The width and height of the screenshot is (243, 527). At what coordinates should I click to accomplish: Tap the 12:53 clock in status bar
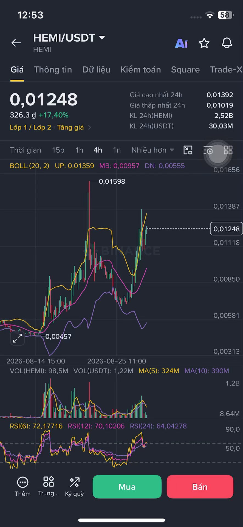coord(30,15)
